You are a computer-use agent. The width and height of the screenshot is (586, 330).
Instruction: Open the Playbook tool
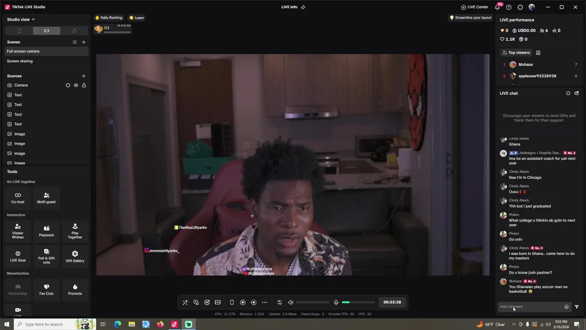[x=46, y=231]
